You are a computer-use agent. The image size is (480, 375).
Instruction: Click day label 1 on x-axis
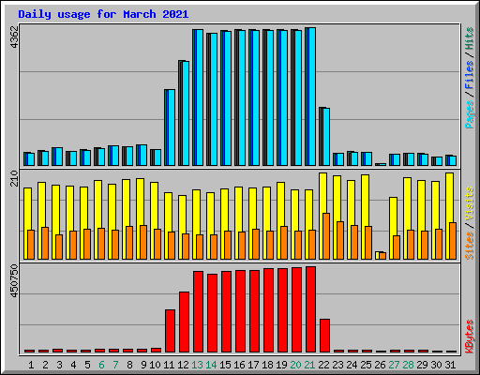[x=31, y=365]
